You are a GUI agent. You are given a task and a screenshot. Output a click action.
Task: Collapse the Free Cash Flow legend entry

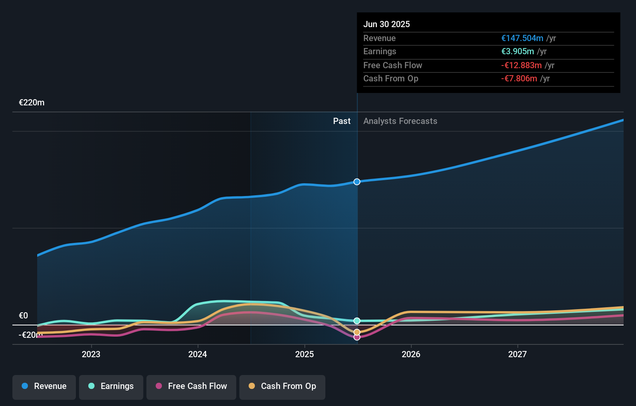(x=191, y=386)
